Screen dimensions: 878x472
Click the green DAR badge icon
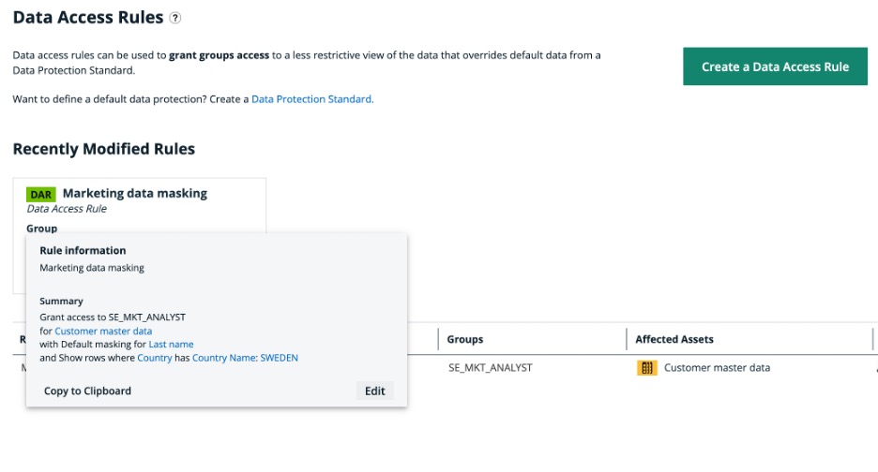click(41, 194)
